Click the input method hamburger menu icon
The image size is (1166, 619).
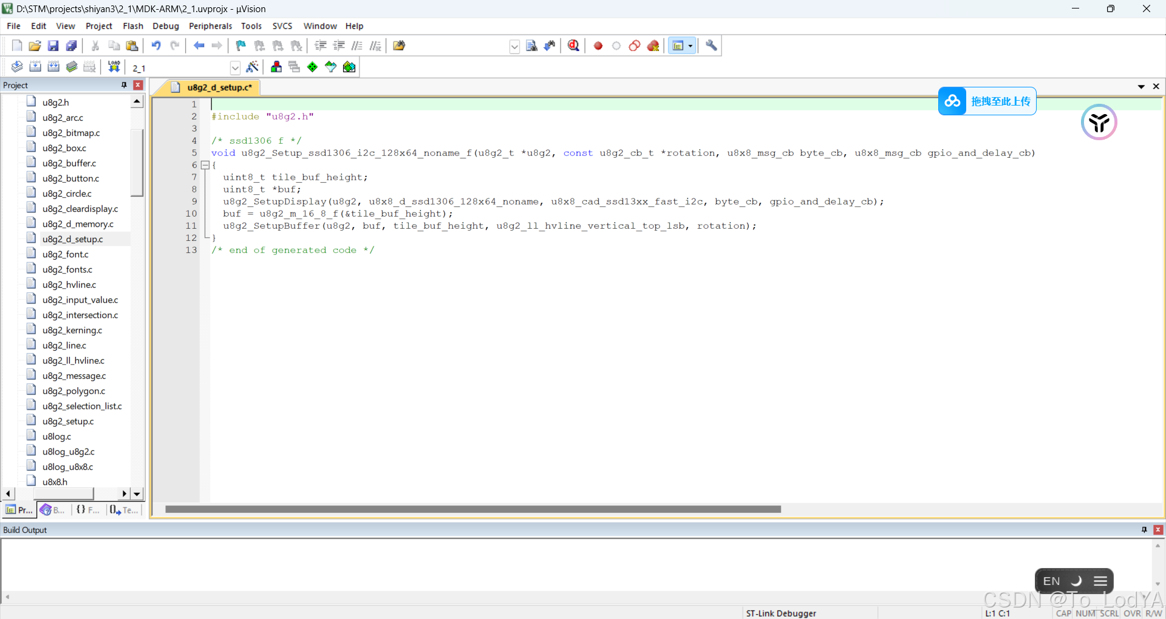[1100, 581]
